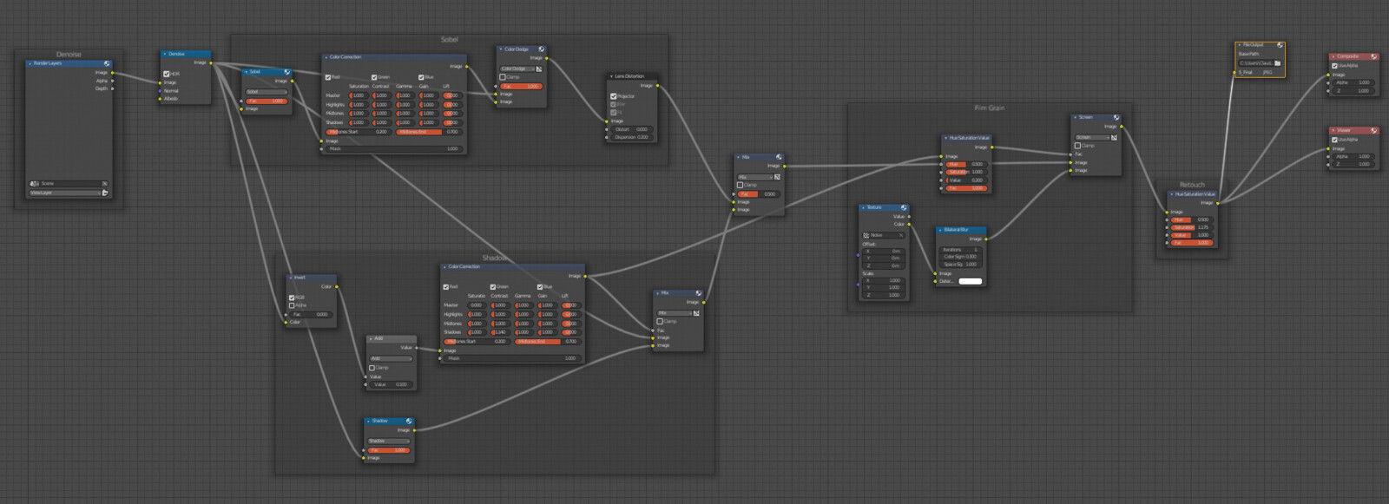Click the Noise texture icon in Texture node
Viewport: 1389px width, 504px height.
coord(866,235)
